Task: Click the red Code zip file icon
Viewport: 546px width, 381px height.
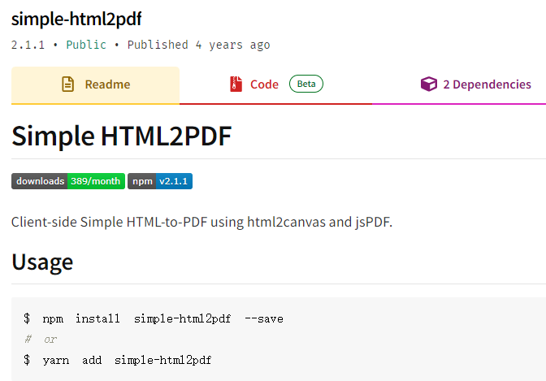Action: click(236, 84)
